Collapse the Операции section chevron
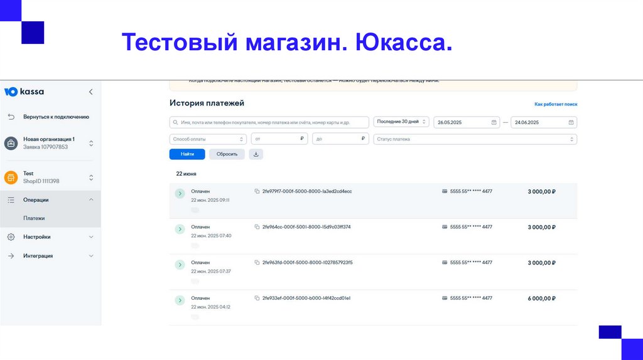The height and width of the screenshot is (360, 643). point(91,200)
